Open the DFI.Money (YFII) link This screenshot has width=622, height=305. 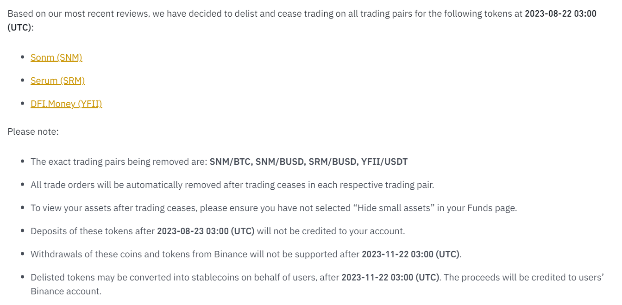coord(66,104)
